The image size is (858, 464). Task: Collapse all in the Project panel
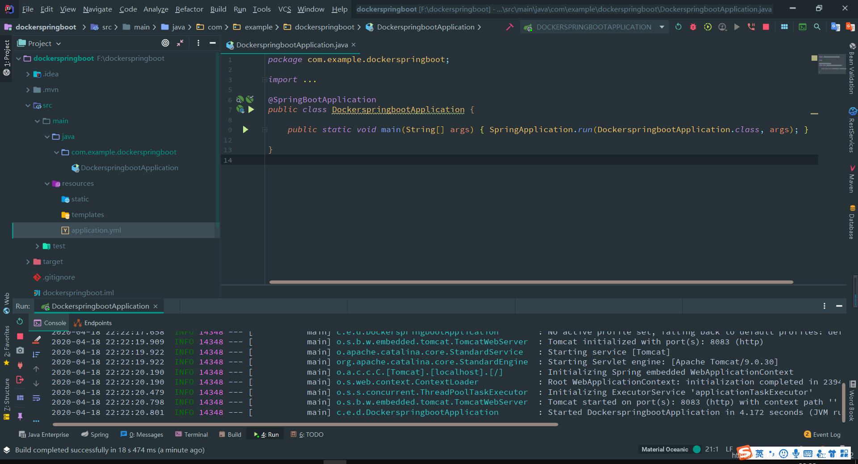tap(180, 43)
